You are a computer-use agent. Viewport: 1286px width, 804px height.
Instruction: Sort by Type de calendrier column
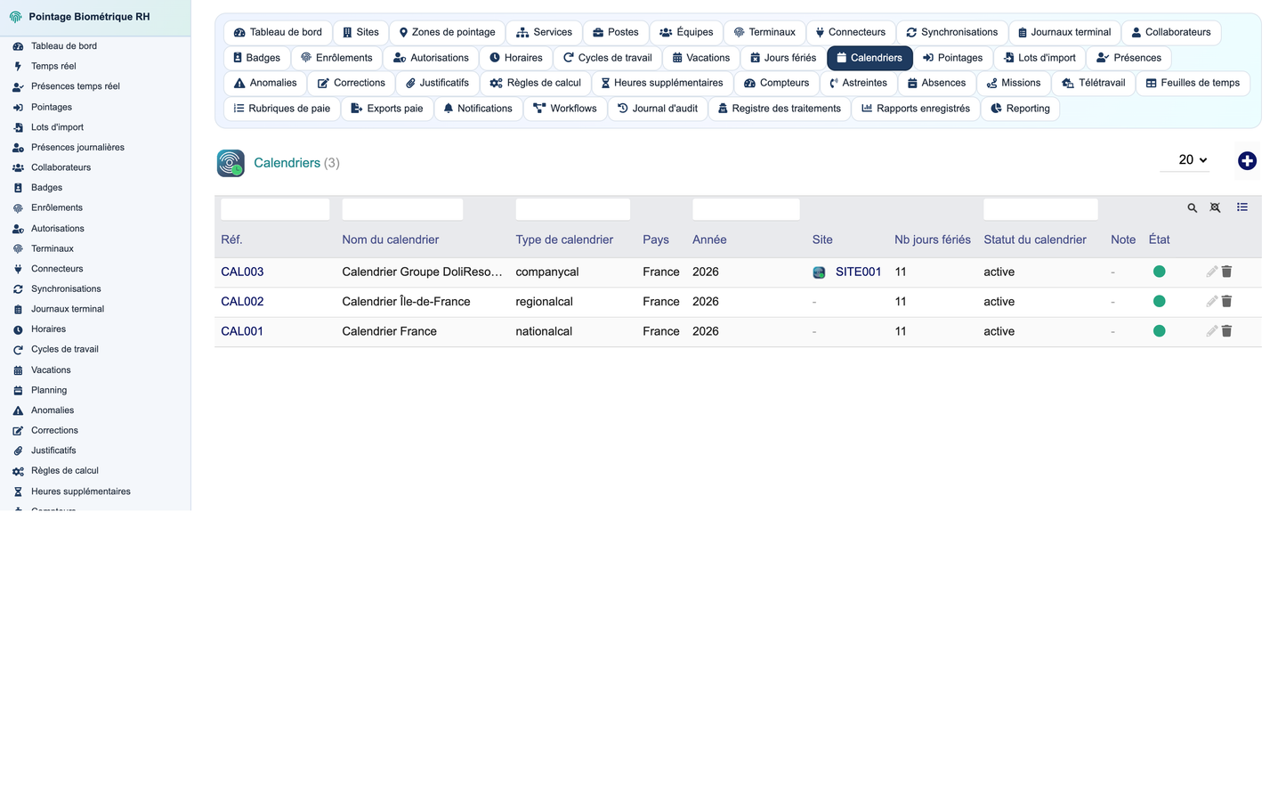tap(564, 240)
